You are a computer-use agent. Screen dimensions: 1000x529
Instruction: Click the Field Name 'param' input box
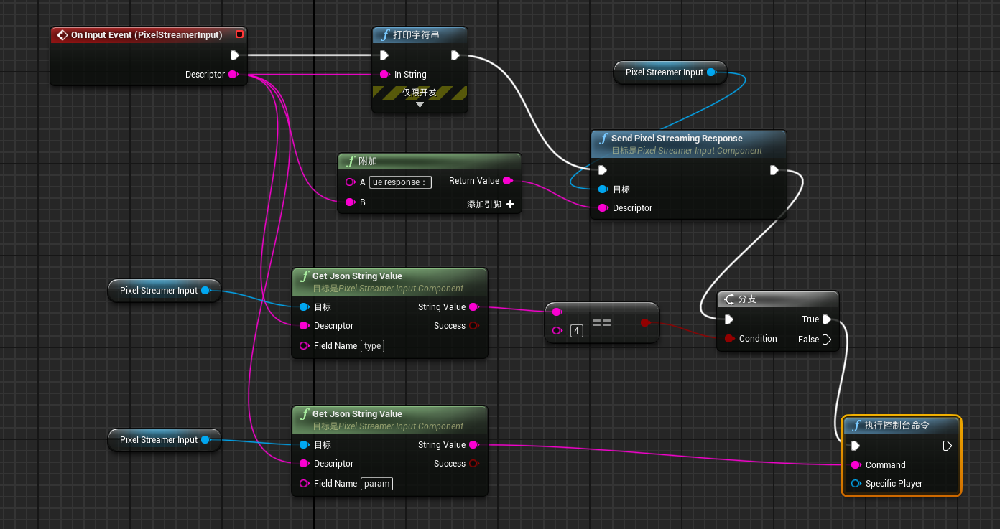click(377, 484)
